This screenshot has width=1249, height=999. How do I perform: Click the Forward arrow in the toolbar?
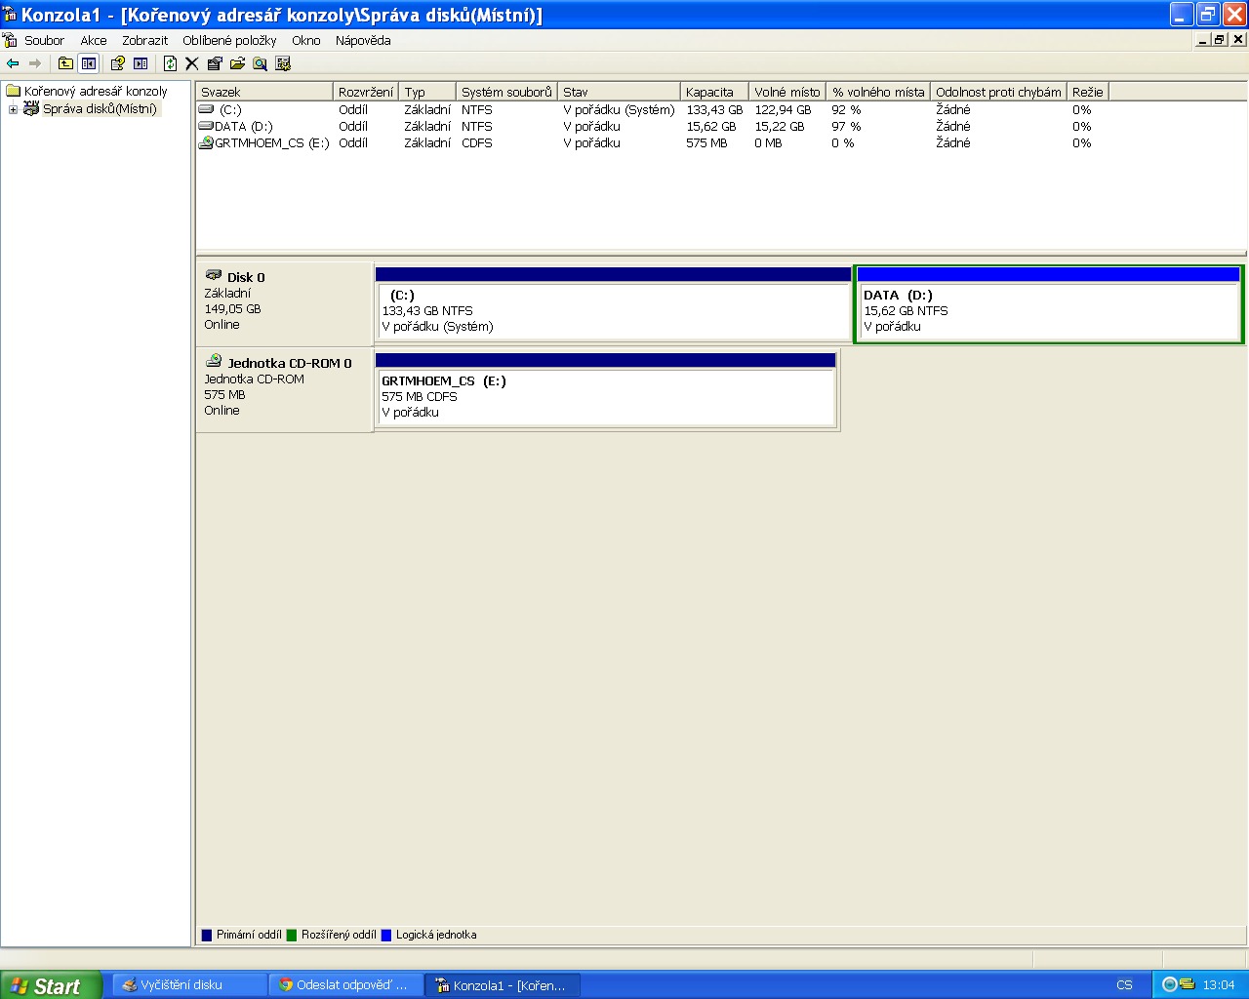click(x=35, y=63)
